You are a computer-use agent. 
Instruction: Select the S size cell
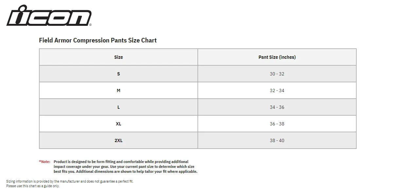point(119,74)
